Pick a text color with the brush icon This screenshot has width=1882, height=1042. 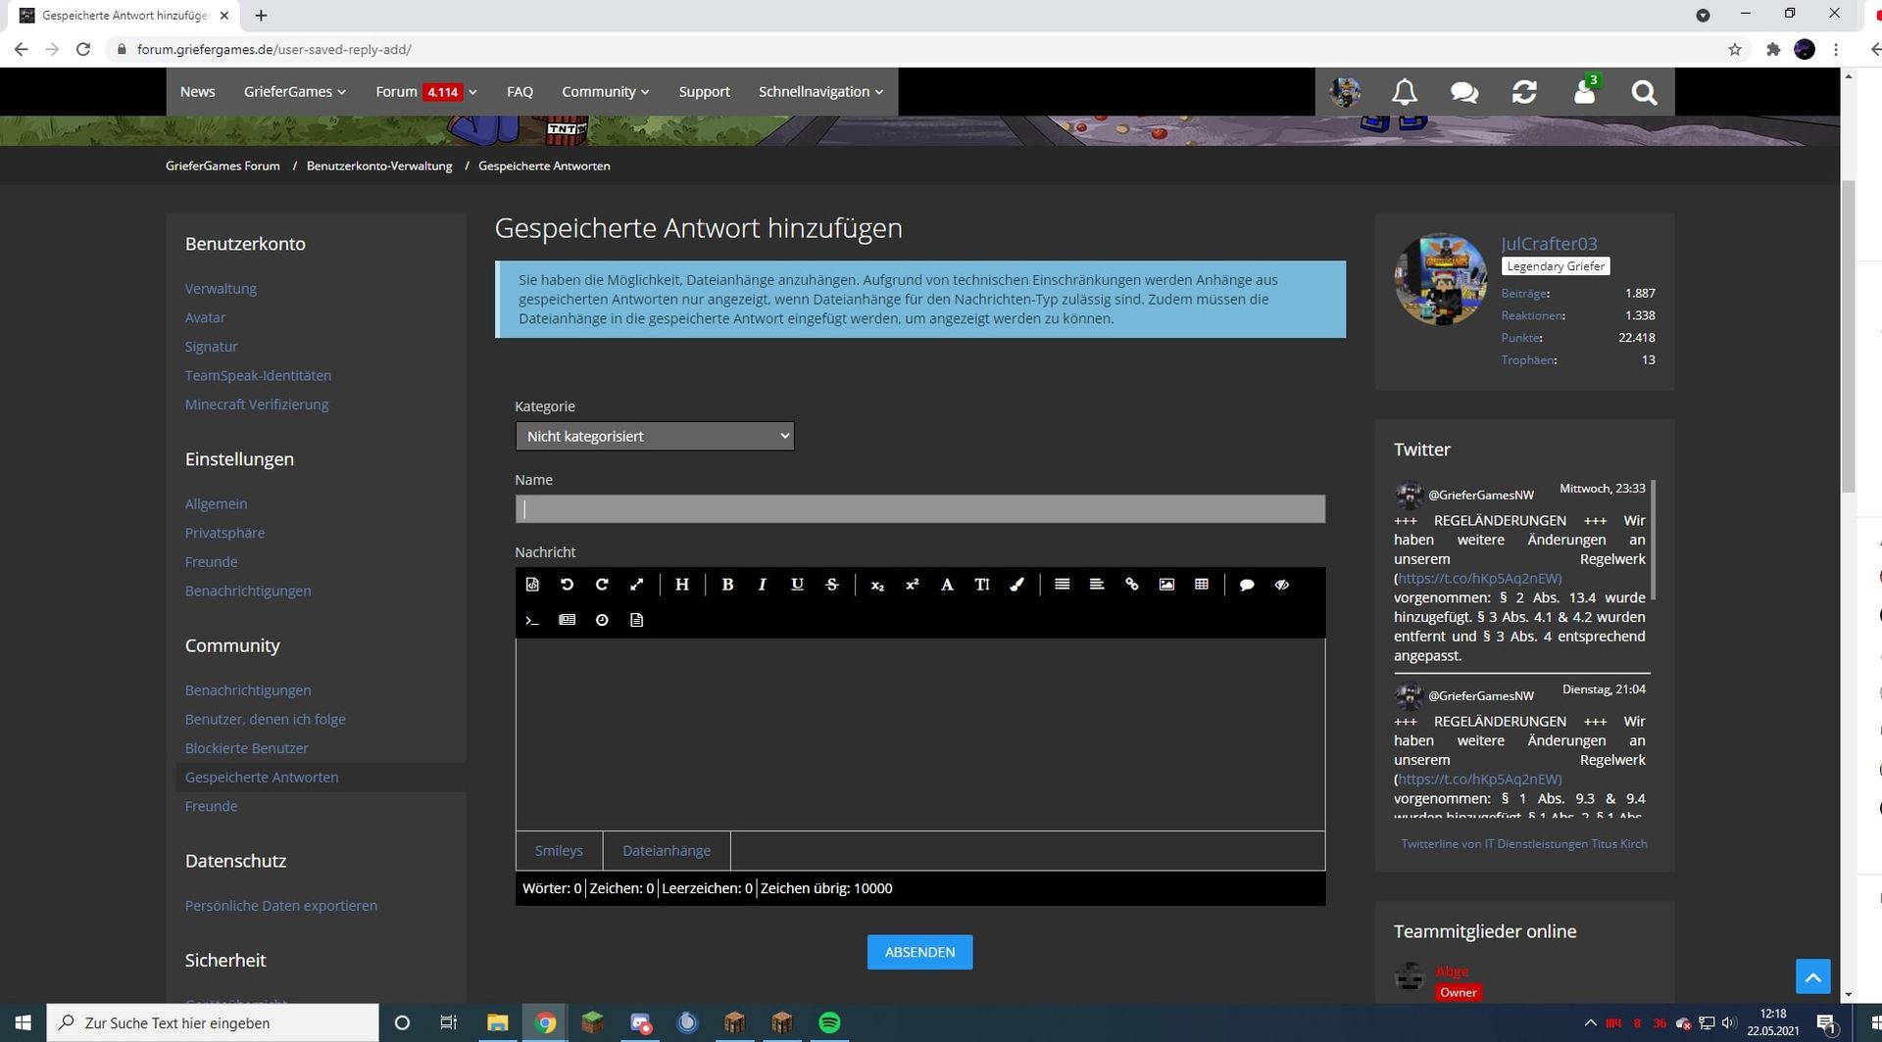(x=1016, y=585)
